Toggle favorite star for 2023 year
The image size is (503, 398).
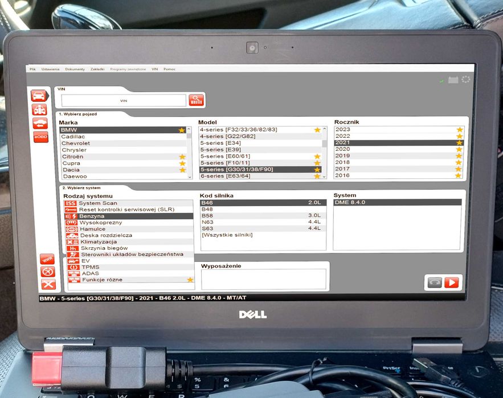(460, 129)
